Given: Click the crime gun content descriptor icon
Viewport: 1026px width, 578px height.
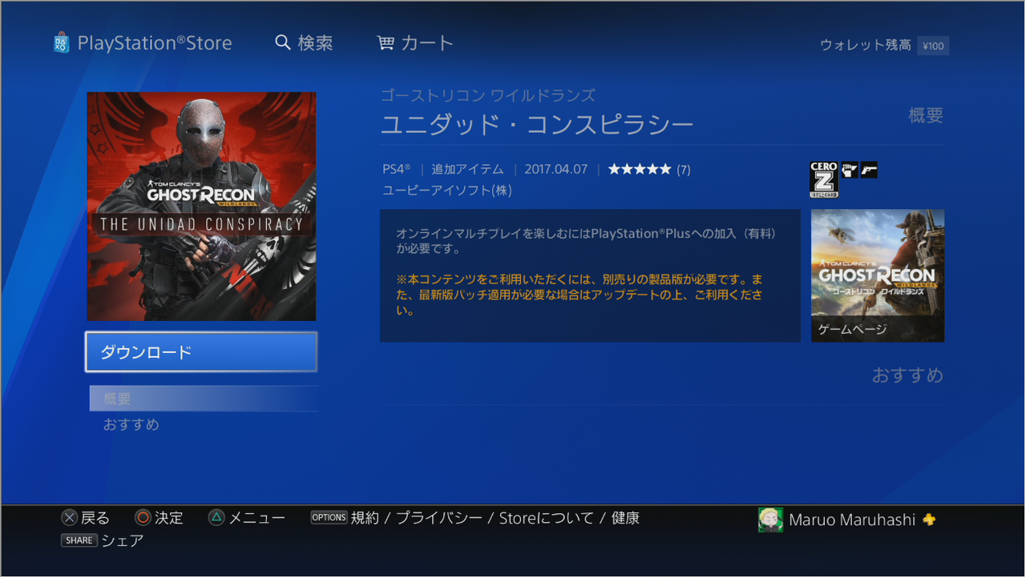Looking at the screenshot, I should (x=869, y=170).
